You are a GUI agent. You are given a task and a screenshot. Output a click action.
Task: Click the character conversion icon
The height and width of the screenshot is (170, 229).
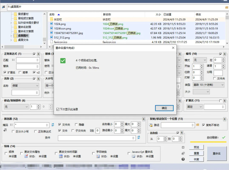98,156
